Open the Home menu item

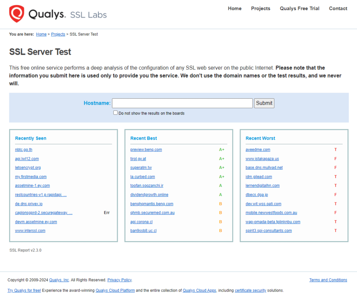235,8
